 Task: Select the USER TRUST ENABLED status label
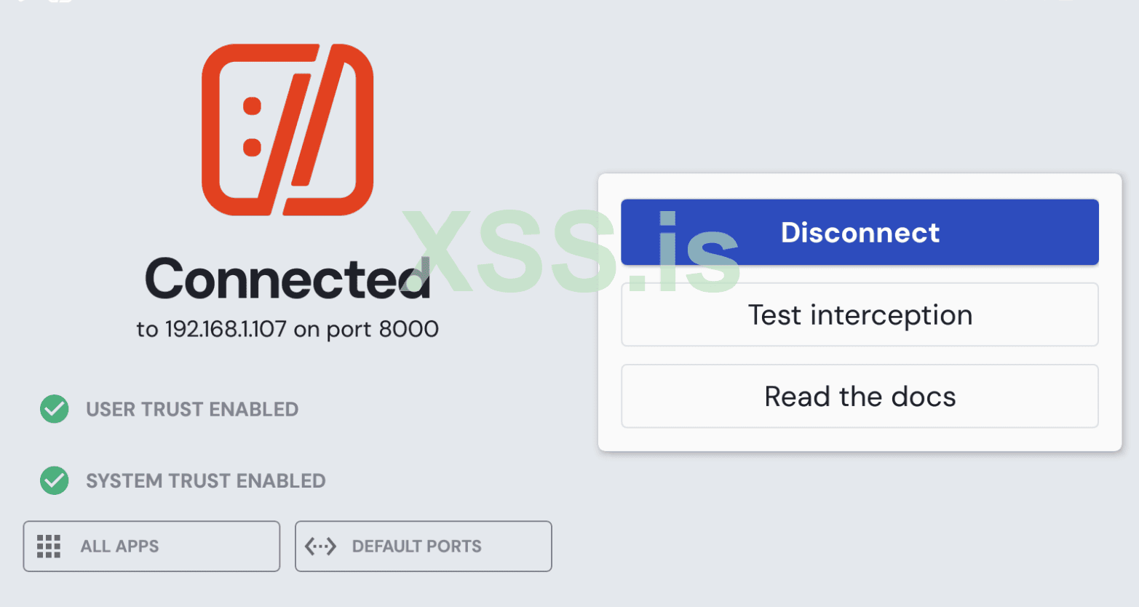pos(192,409)
